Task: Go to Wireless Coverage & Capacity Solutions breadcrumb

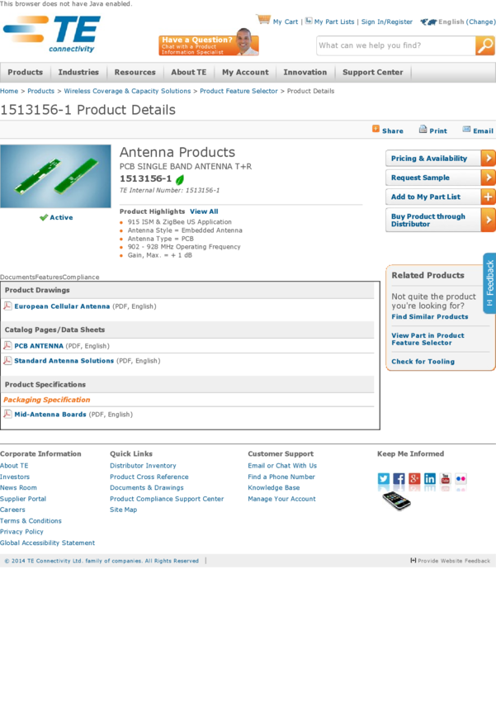Action: tap(127, 91)
